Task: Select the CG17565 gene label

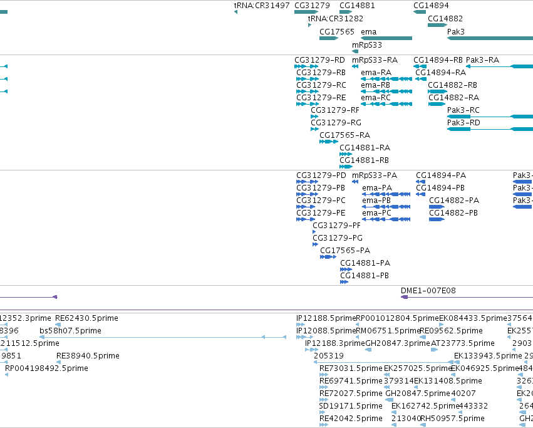Action: tap(337, 31)
